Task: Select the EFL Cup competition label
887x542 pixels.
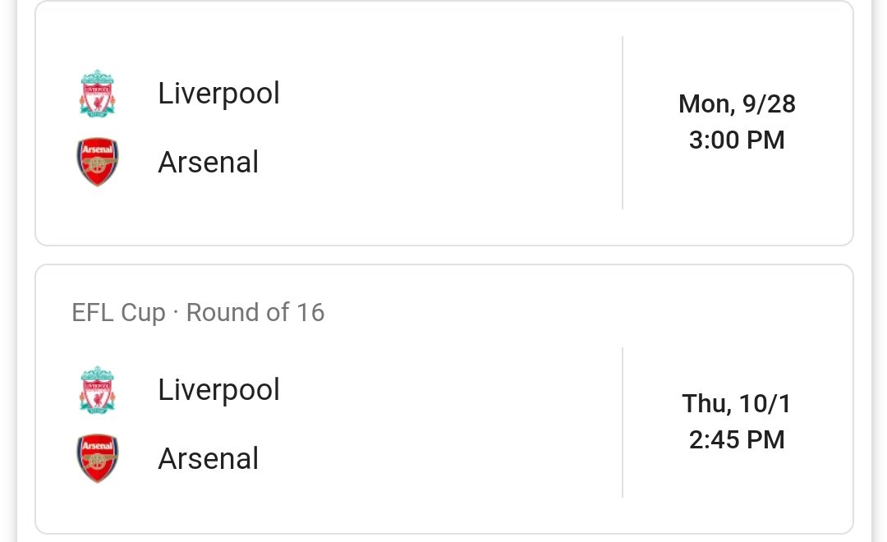Action: tap(119, 313)
